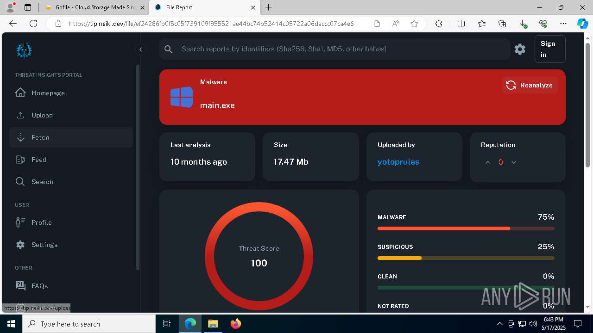Viewport: 593px width, 333px height.
Task: Click the Threat Score ring chart
Action: [x=259, y=256]
